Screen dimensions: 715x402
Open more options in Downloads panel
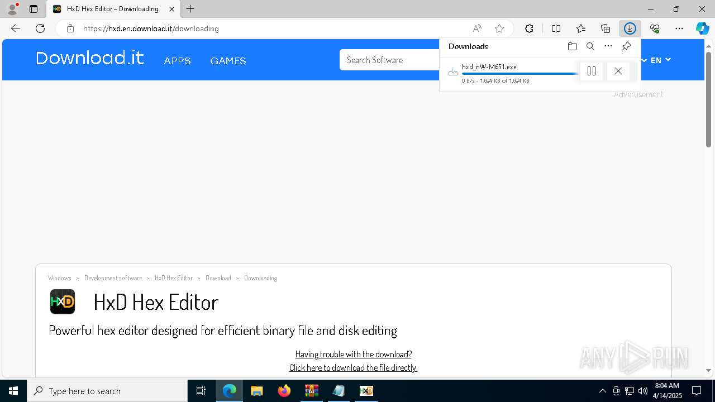point(608,46)
